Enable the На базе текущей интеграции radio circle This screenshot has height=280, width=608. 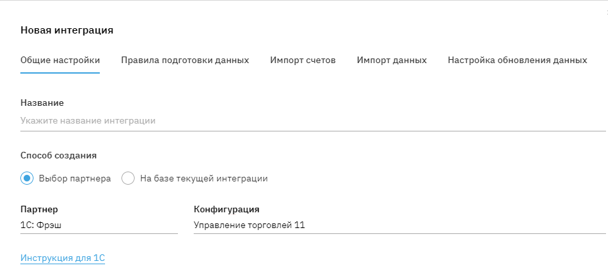point(128,178)
